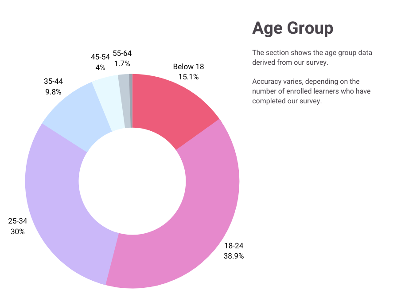Click the "18-24" age label
Viewport: 397px width, 298px height.
coord(234,246)
